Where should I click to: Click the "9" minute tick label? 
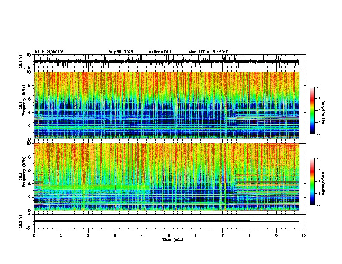pos(276,236)
